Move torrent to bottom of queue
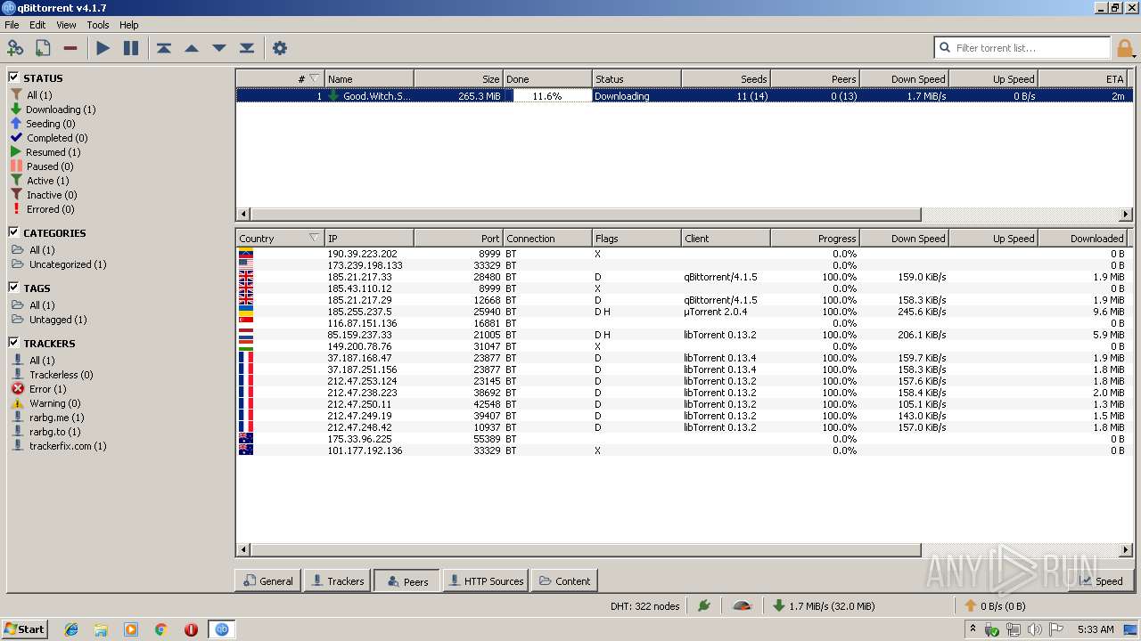The image size is (1141, 641). [x=247, y=48]
